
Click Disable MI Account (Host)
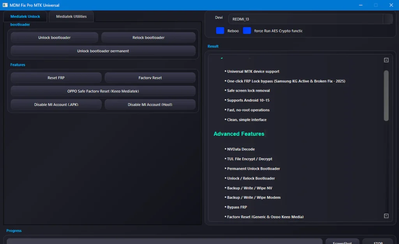click(x=150, y=105)
